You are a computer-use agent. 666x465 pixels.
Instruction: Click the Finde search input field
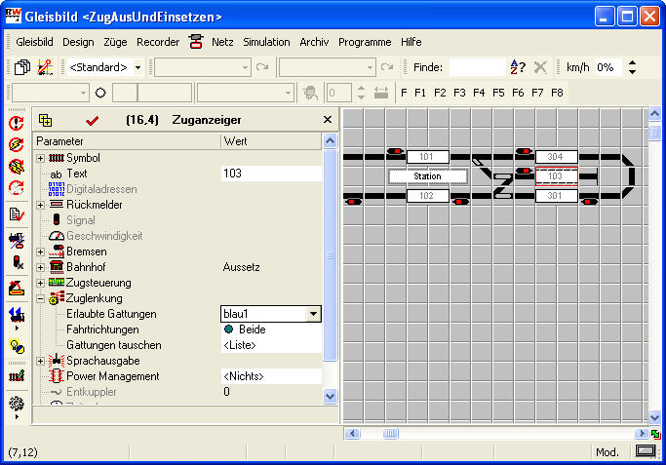(477, 67)
